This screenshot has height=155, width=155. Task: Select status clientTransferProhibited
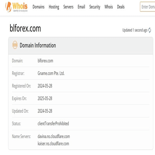coord(53,124)
